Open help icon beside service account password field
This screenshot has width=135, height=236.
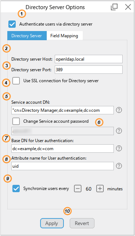(x=119, y=131)
